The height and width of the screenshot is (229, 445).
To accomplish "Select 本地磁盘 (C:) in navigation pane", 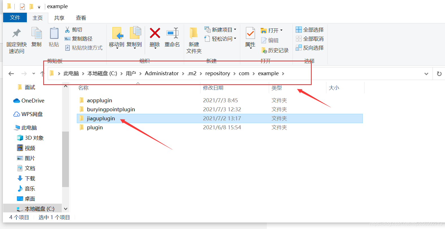I will point(36,209).
